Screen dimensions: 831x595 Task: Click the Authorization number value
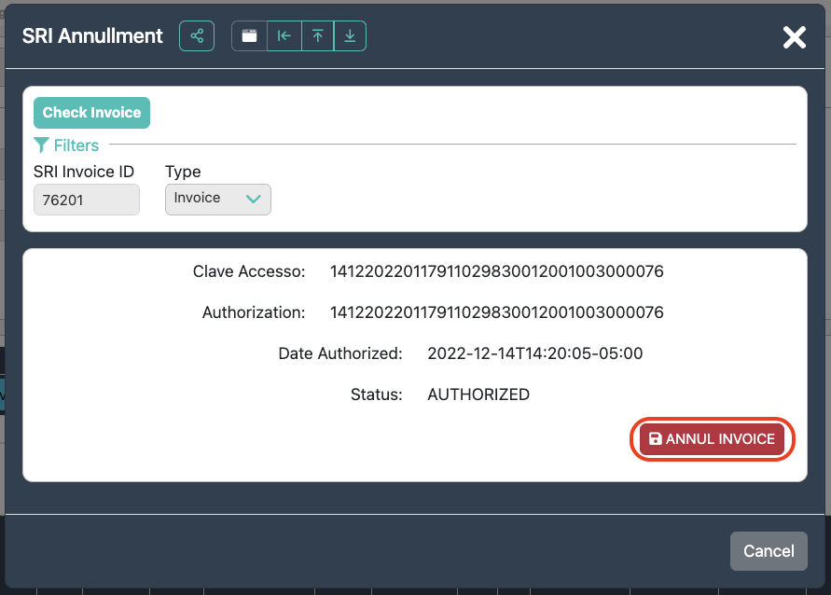[496, 312]
